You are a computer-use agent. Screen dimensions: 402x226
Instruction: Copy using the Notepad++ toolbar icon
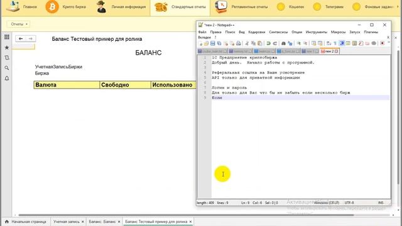click(253, 43)
